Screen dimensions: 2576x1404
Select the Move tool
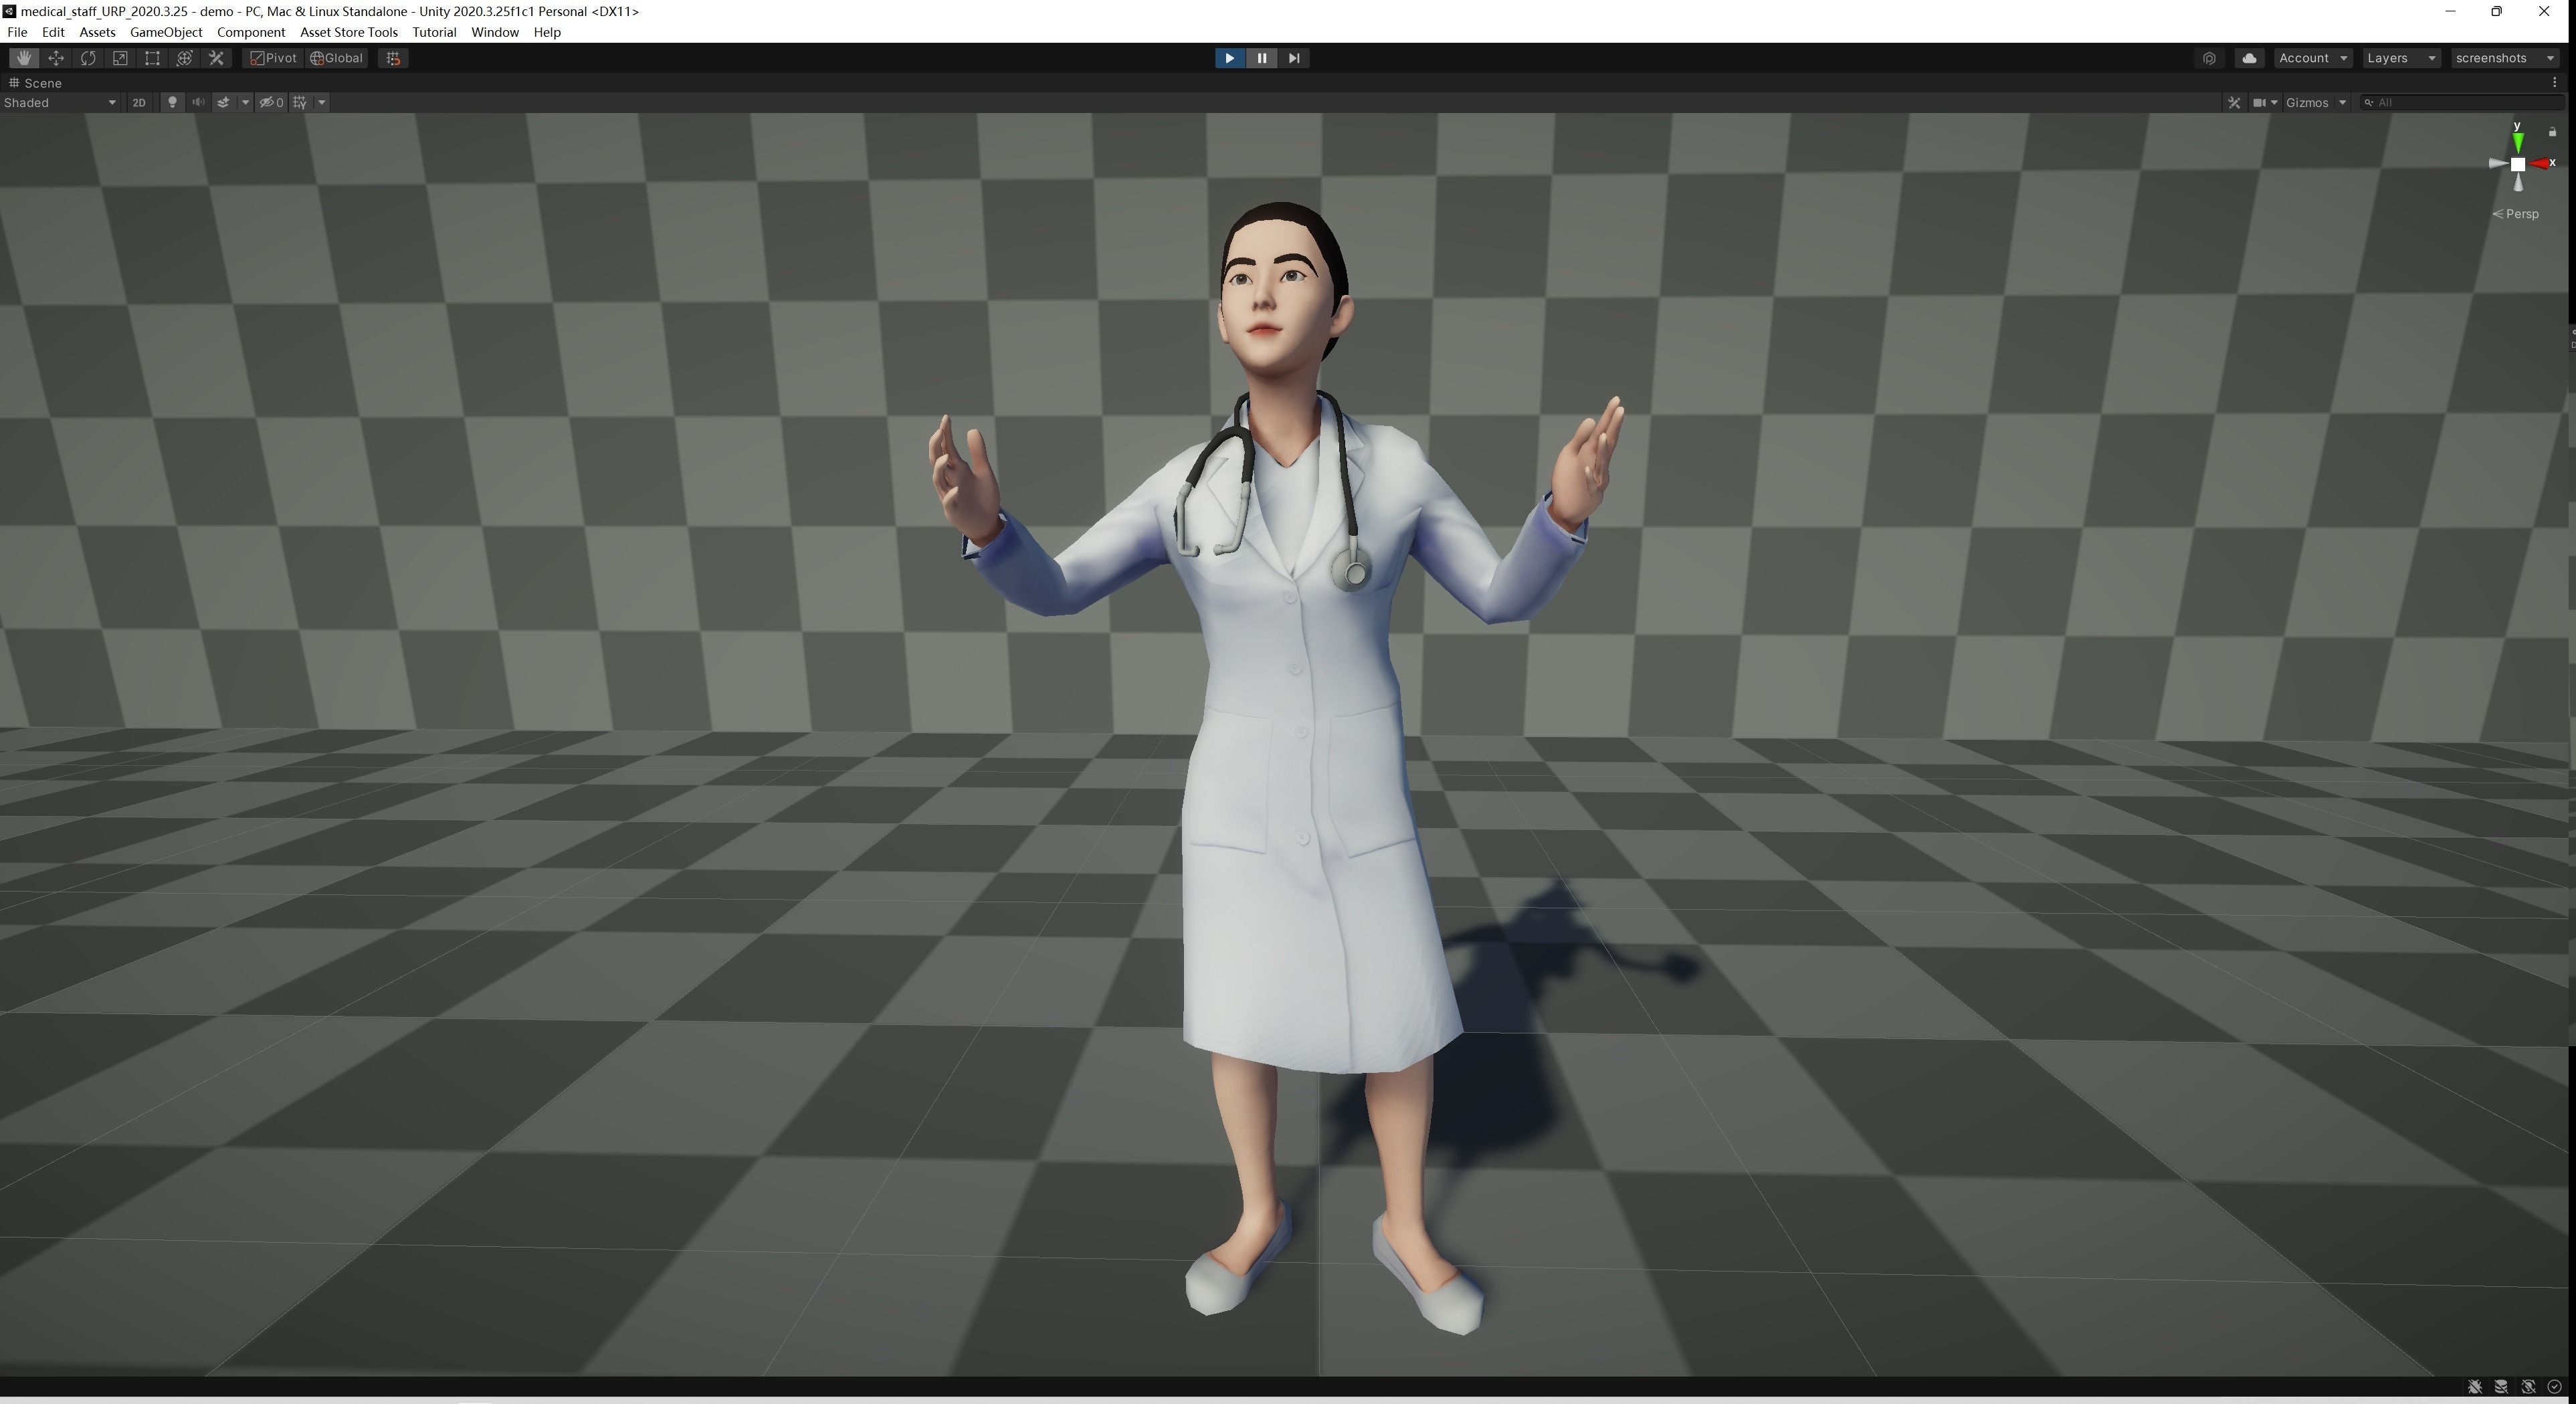[x=56, y=58]
